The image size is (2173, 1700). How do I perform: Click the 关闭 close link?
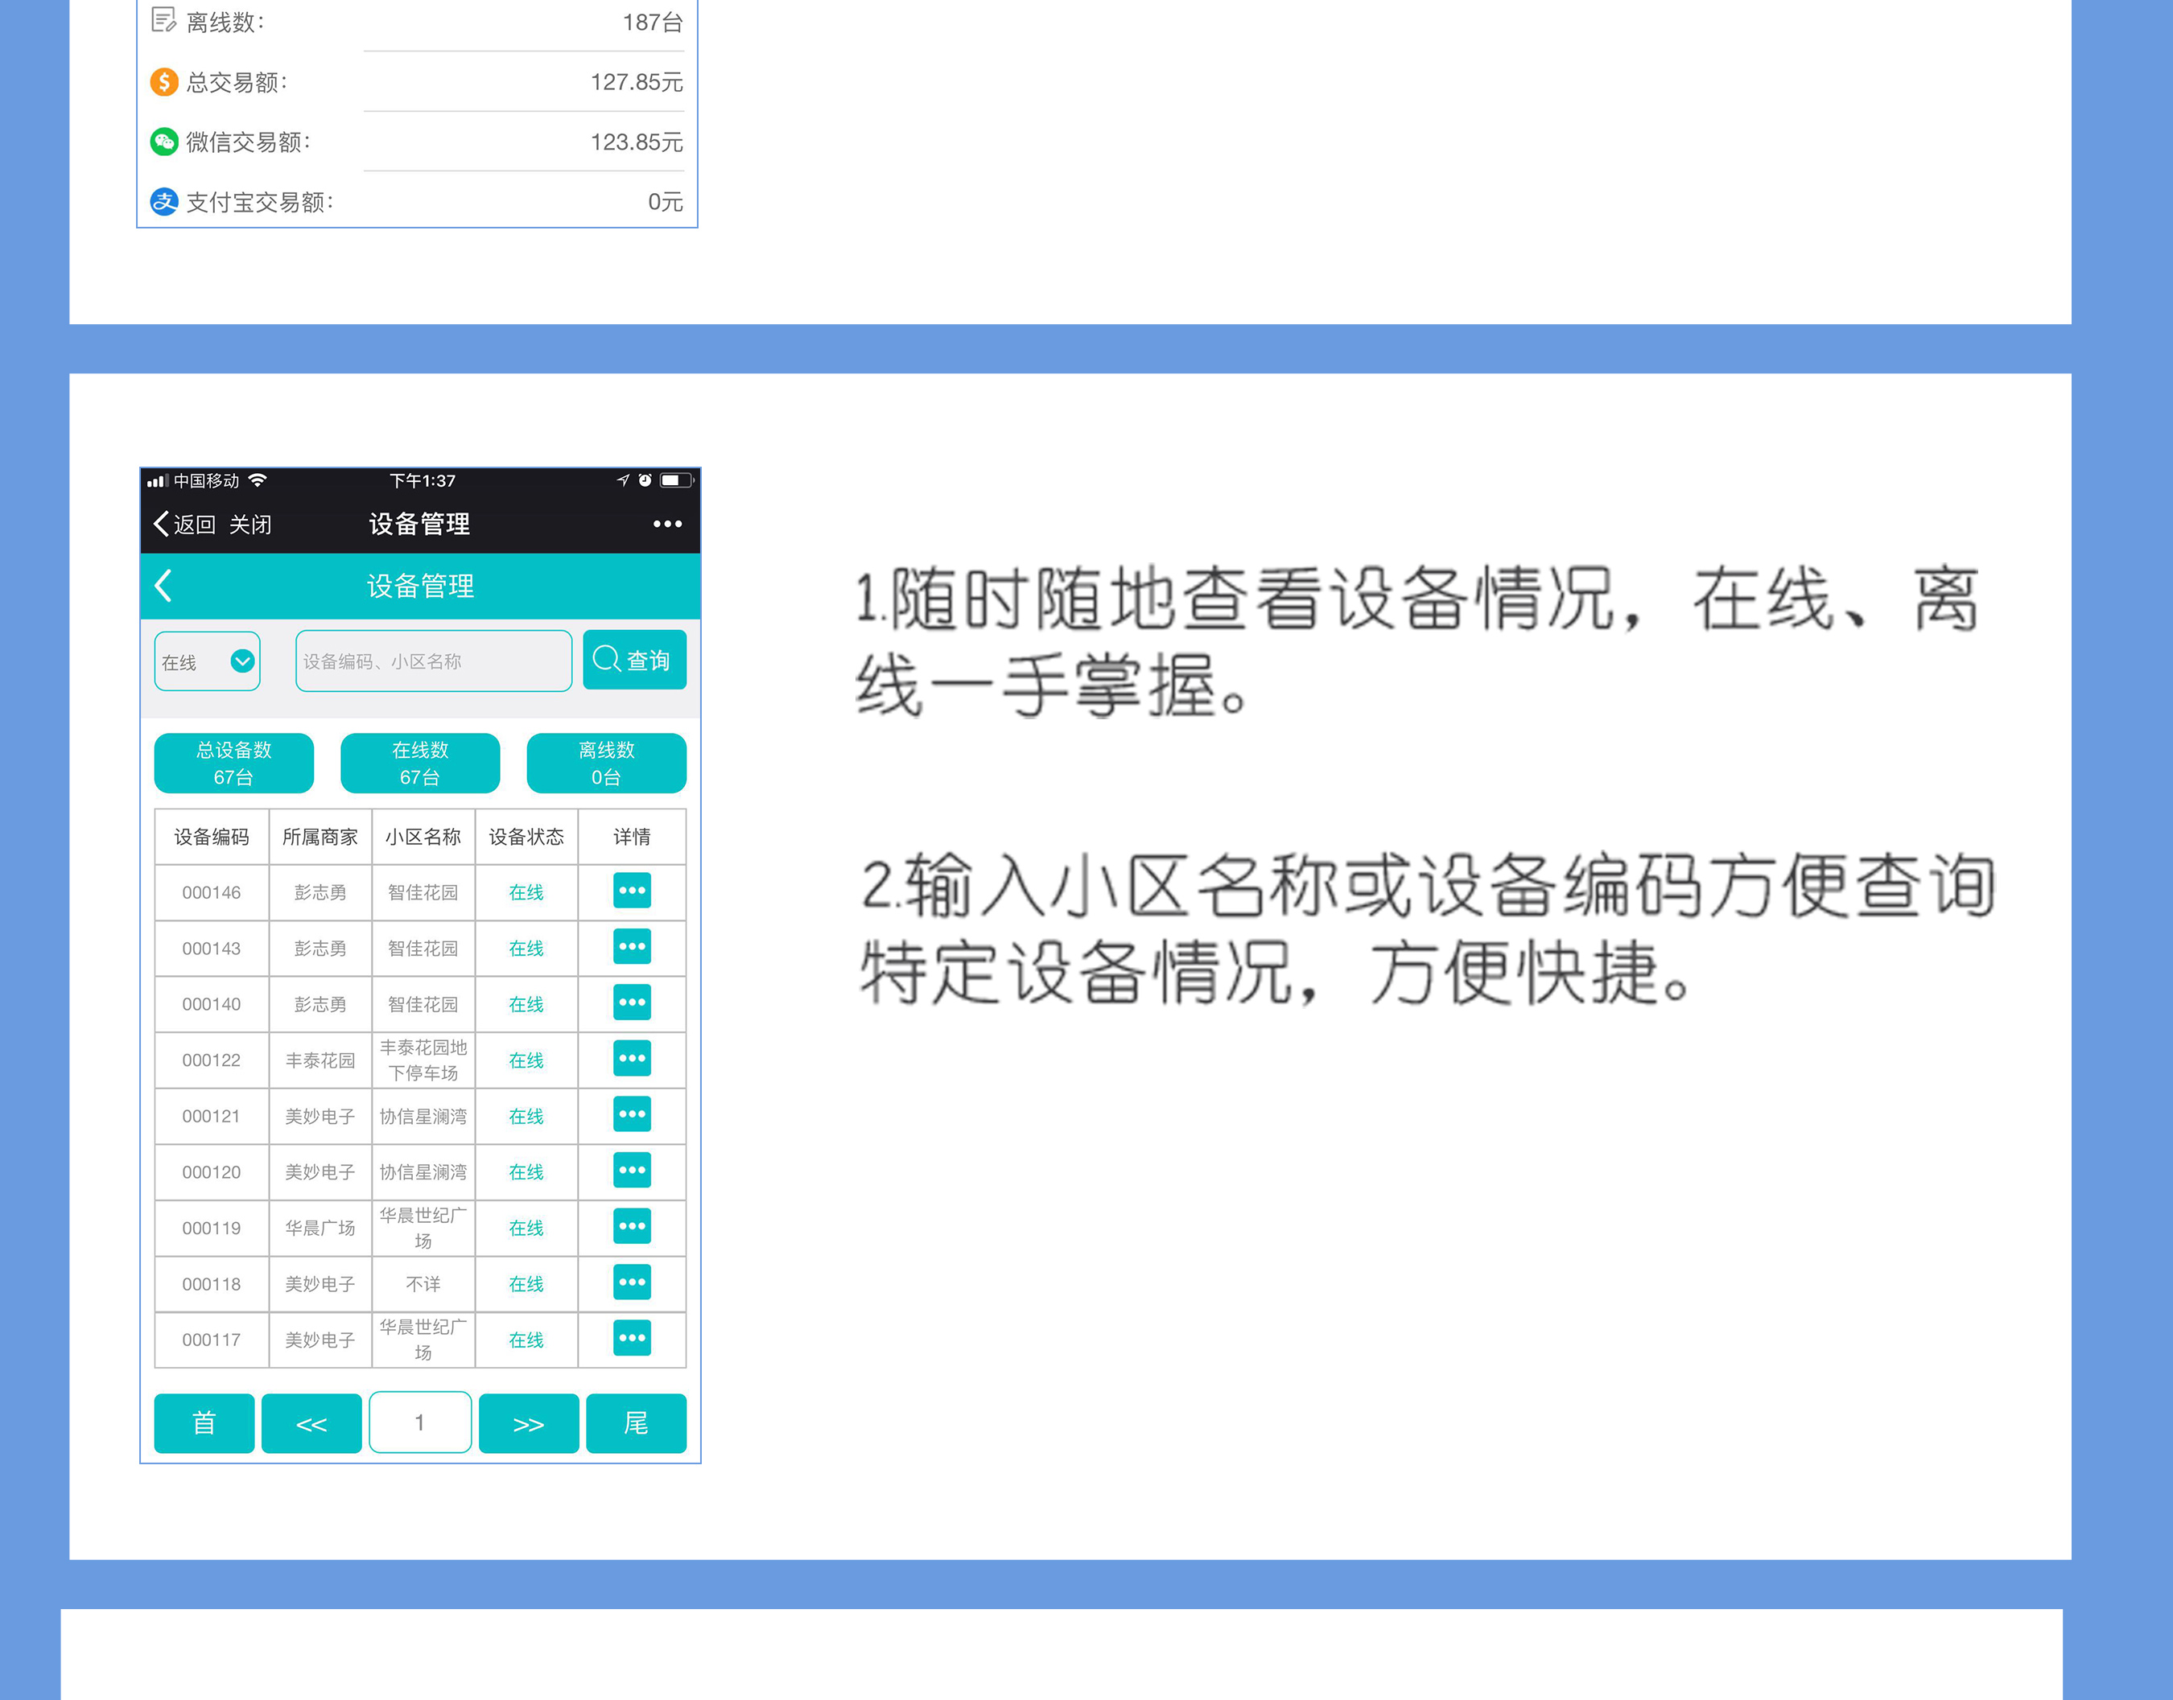pos(249,524)
